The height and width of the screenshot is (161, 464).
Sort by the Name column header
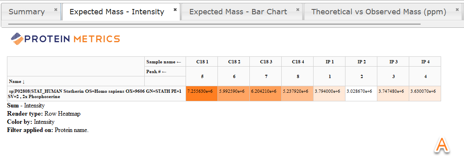17,81
